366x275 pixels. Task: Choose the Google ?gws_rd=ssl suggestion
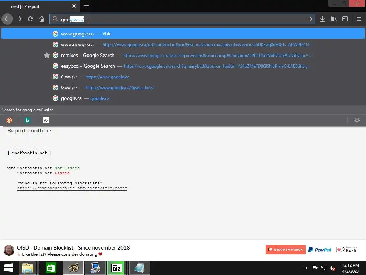183,87
